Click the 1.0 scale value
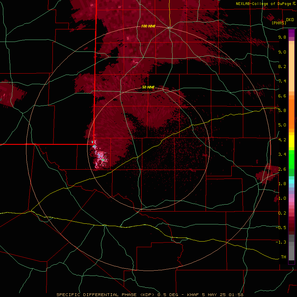The image size is (297, 297). pos(282,198)
